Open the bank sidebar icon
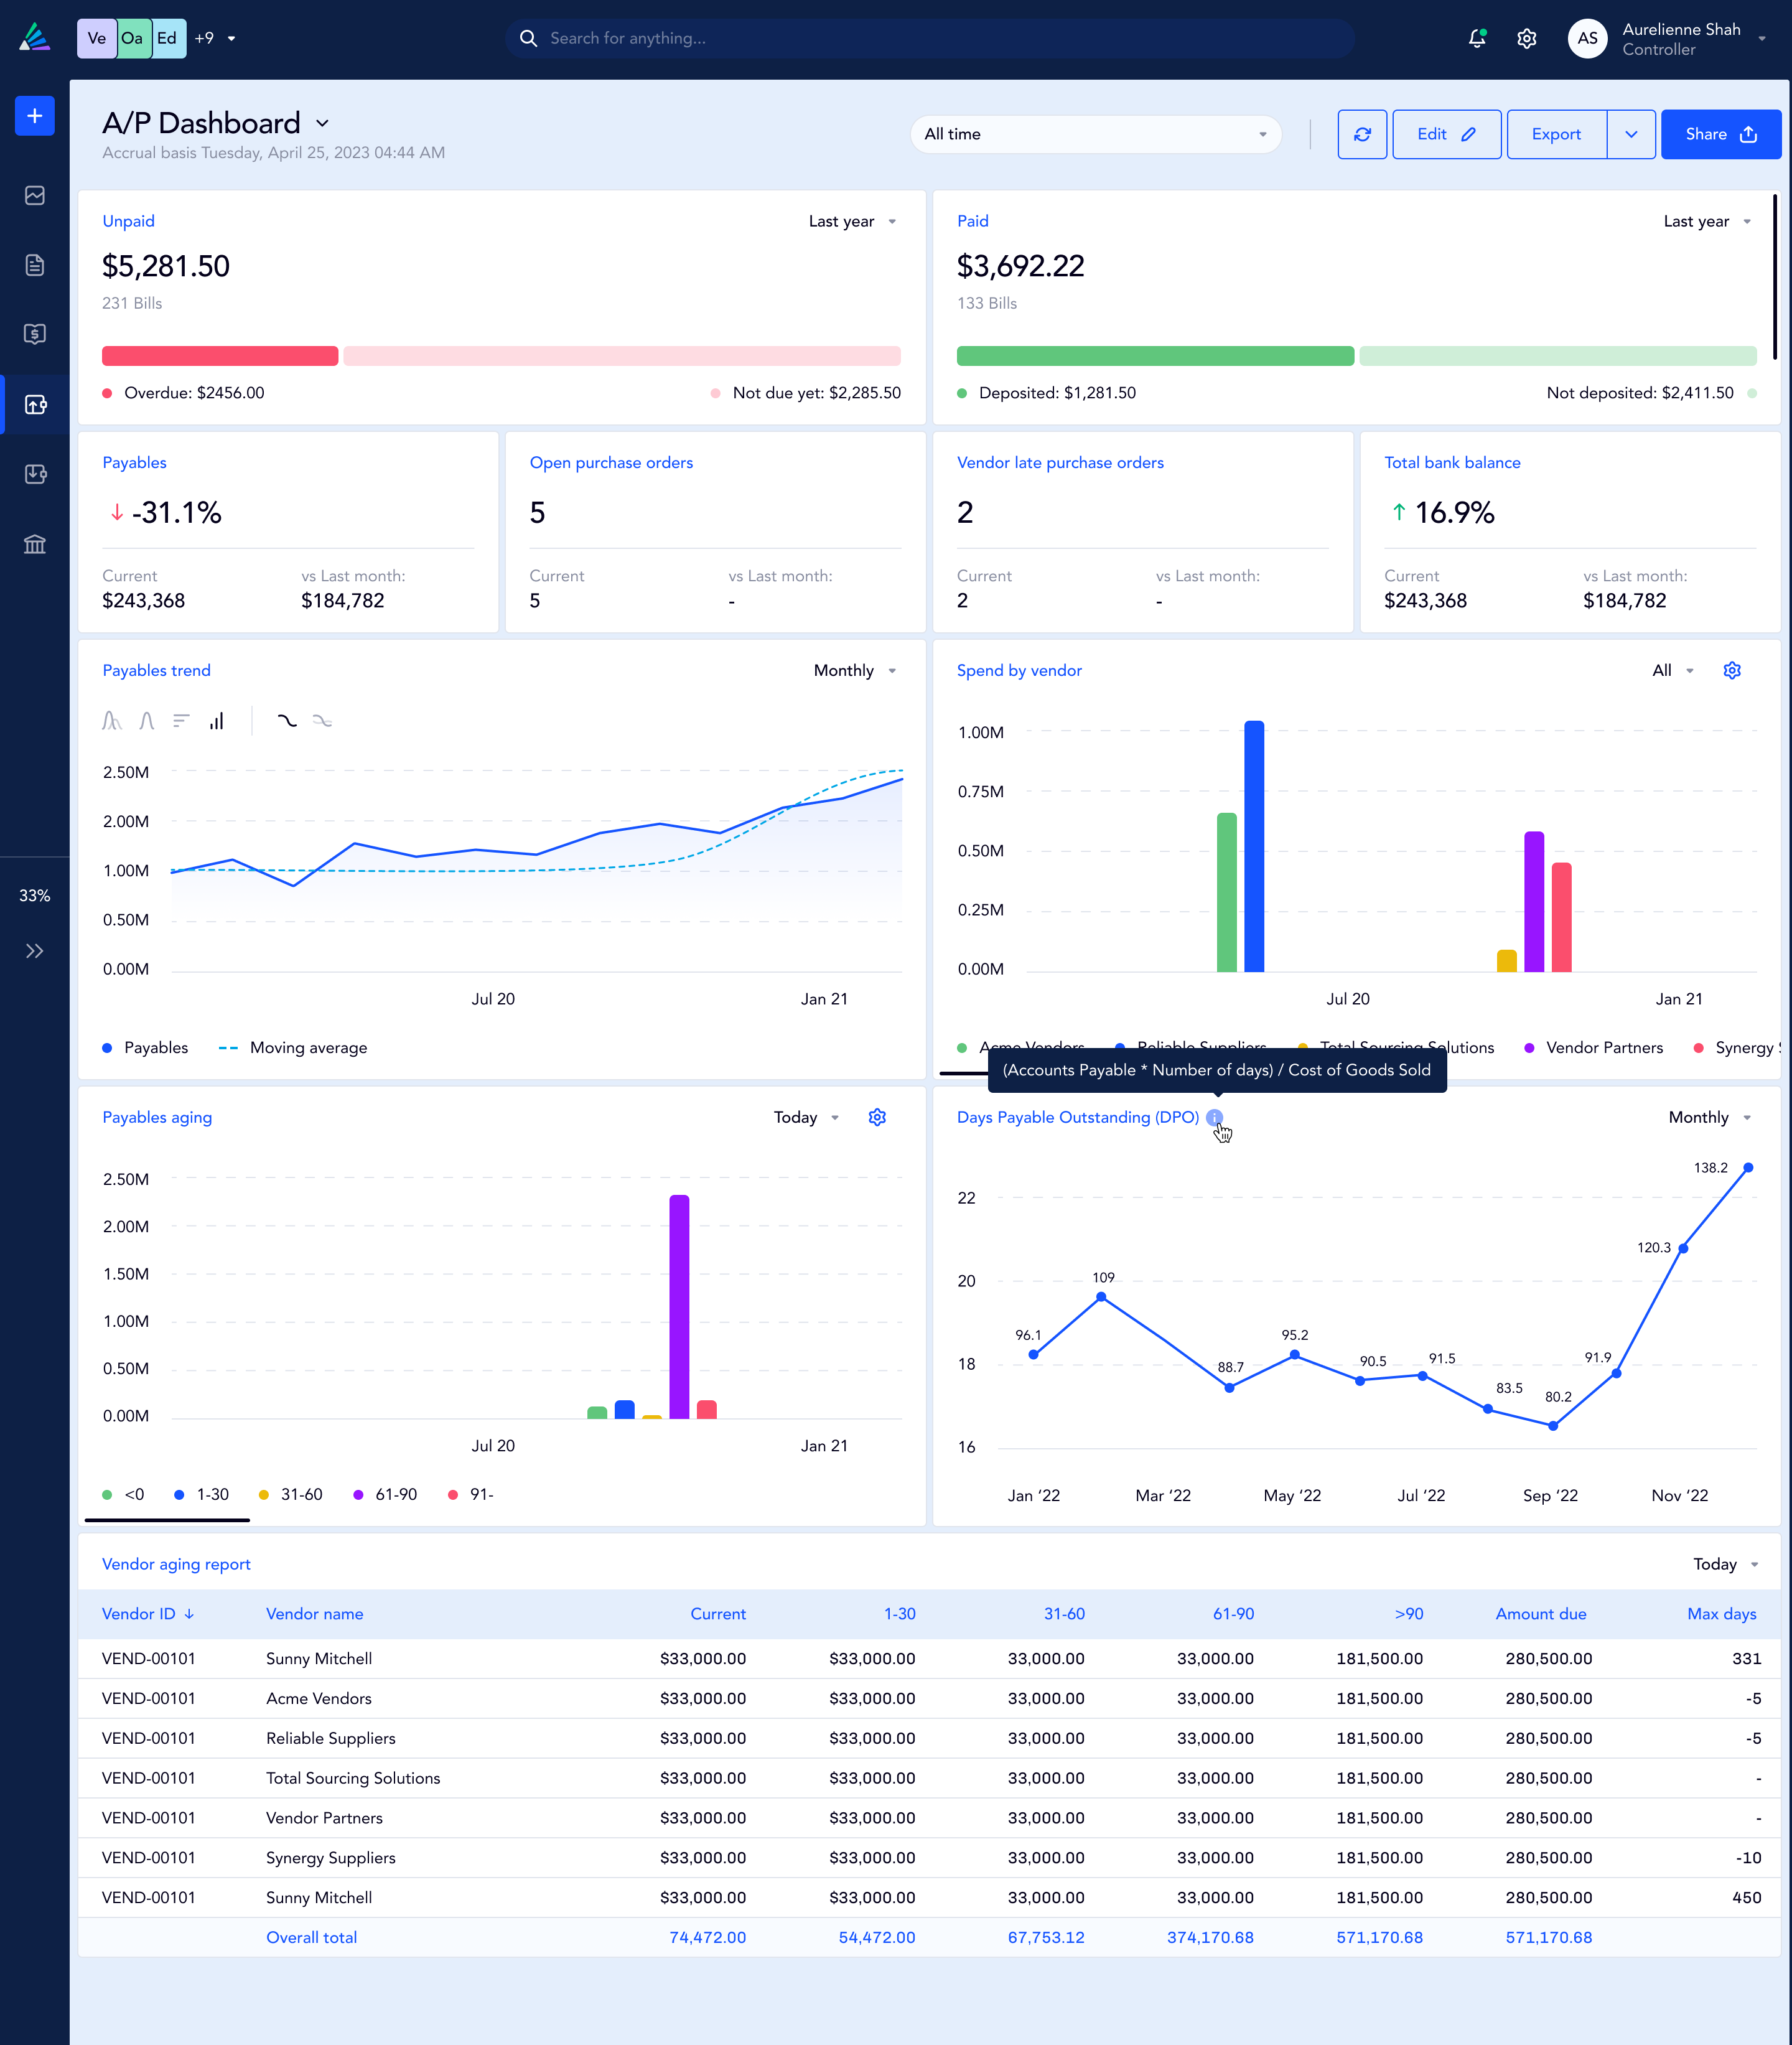 [35, 544]
